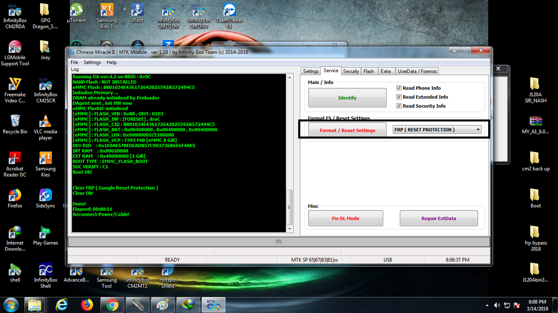Viewport: 558px width, 313px height.
Task: Open Paint from the taskbar
Action: 163,305
